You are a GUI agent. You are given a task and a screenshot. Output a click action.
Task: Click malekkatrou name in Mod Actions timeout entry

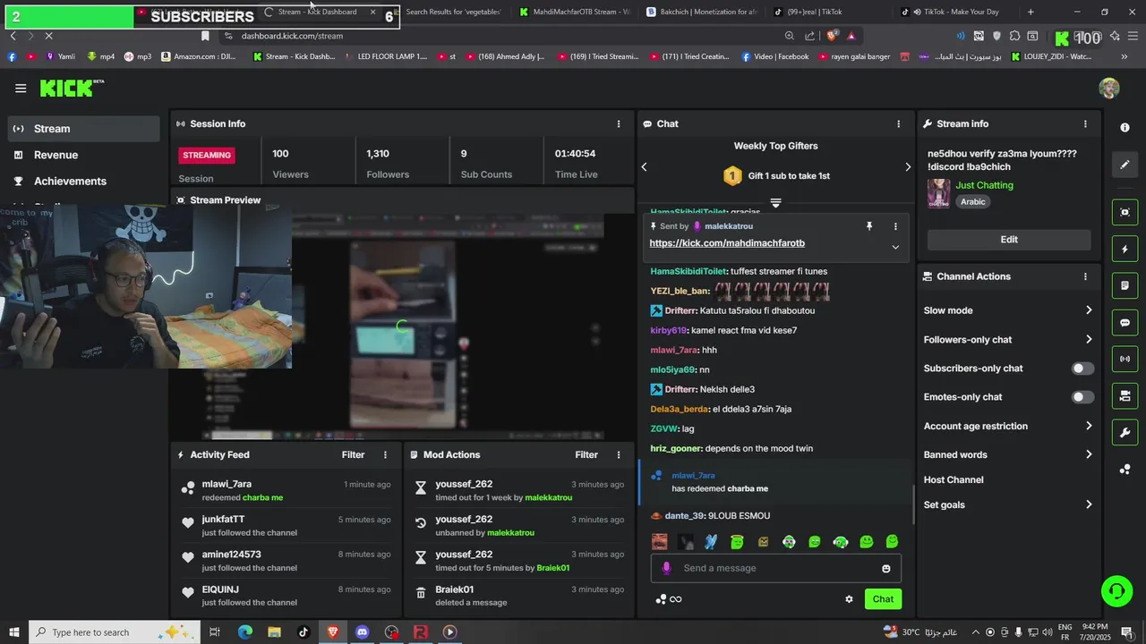pyautogui.click(x=548, y=497)
